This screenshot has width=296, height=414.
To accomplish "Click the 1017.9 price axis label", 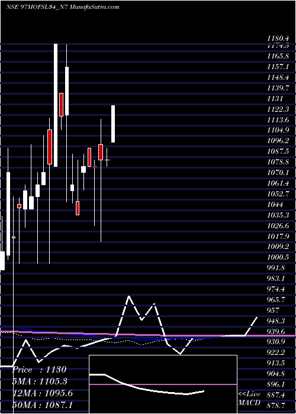I will click(x=278, y=237).
